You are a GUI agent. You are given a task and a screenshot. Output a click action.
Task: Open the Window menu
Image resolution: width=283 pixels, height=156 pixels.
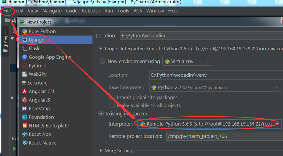pyautogui.click(x=155, y=11)
